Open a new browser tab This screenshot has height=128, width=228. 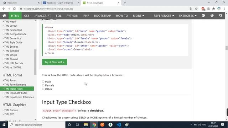[125, 3]
